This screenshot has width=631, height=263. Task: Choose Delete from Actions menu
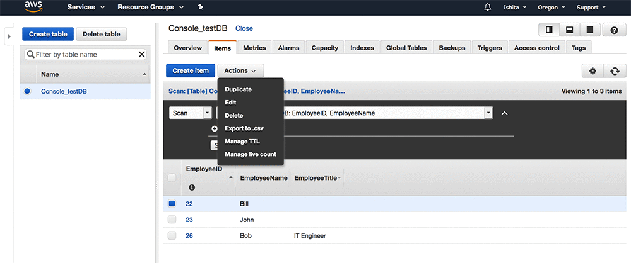click(x=234, y=115)
